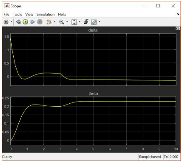Open Configuration Properties gear icon
The width and height of the screenshot is (183, 162).
(6, 22)
